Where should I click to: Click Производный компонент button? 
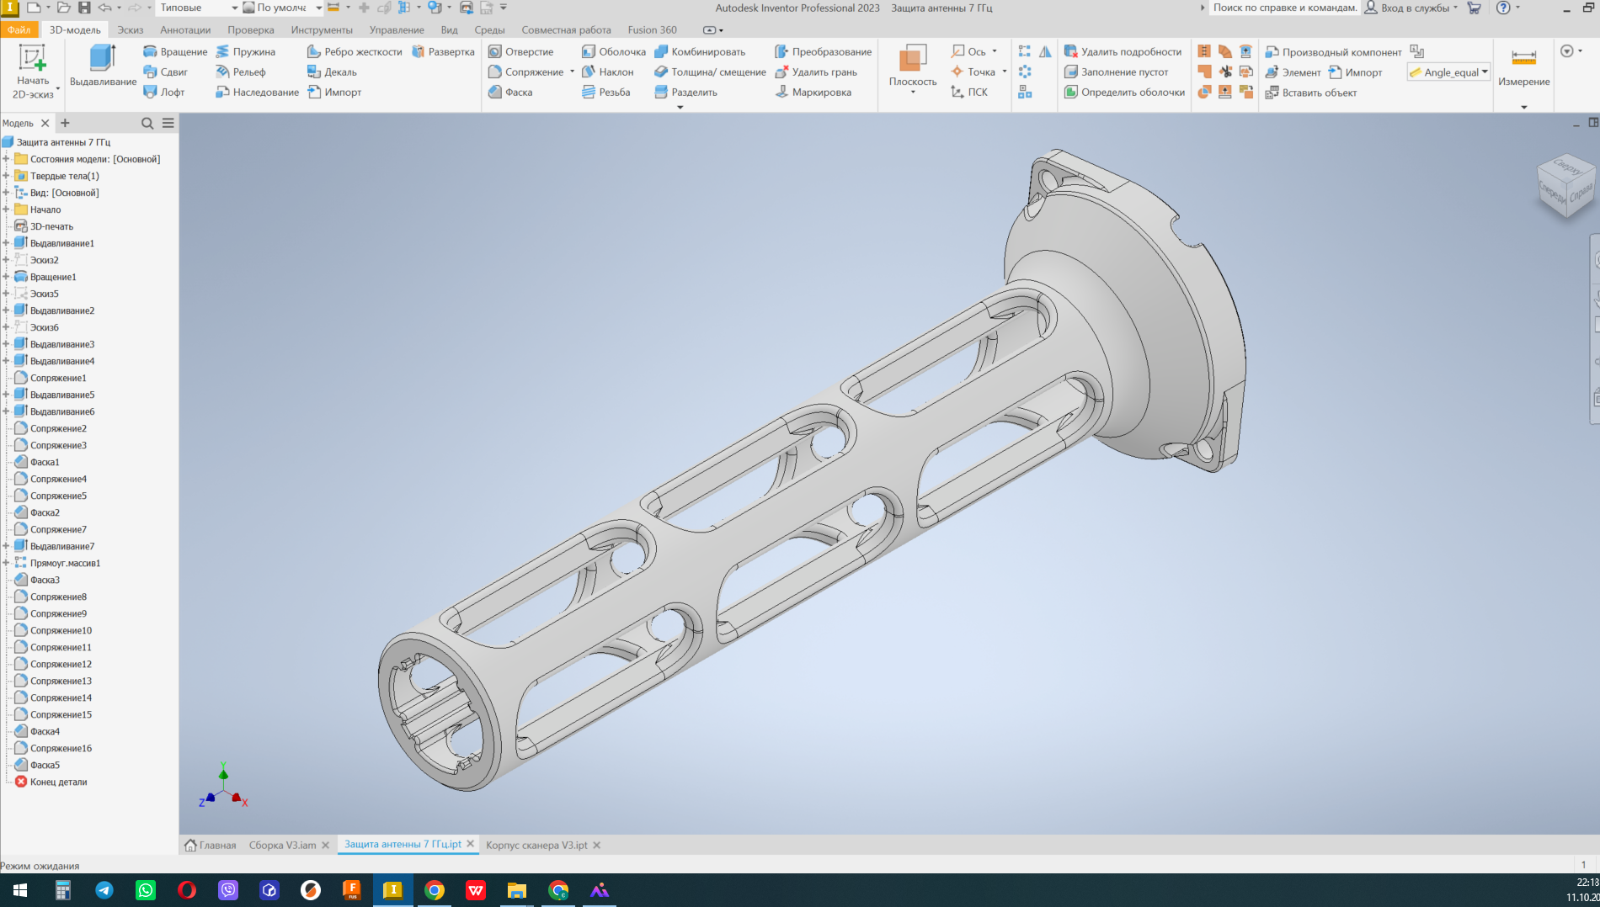pyautogui.click(x=1333, y=51)
